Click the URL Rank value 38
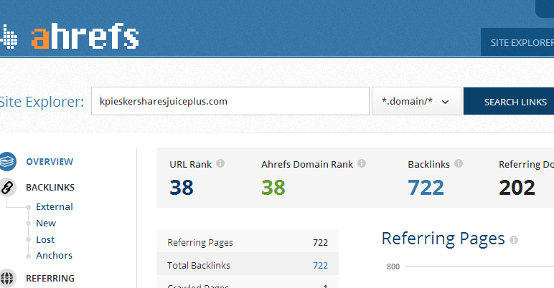The image size is (554, 288). 182,188
